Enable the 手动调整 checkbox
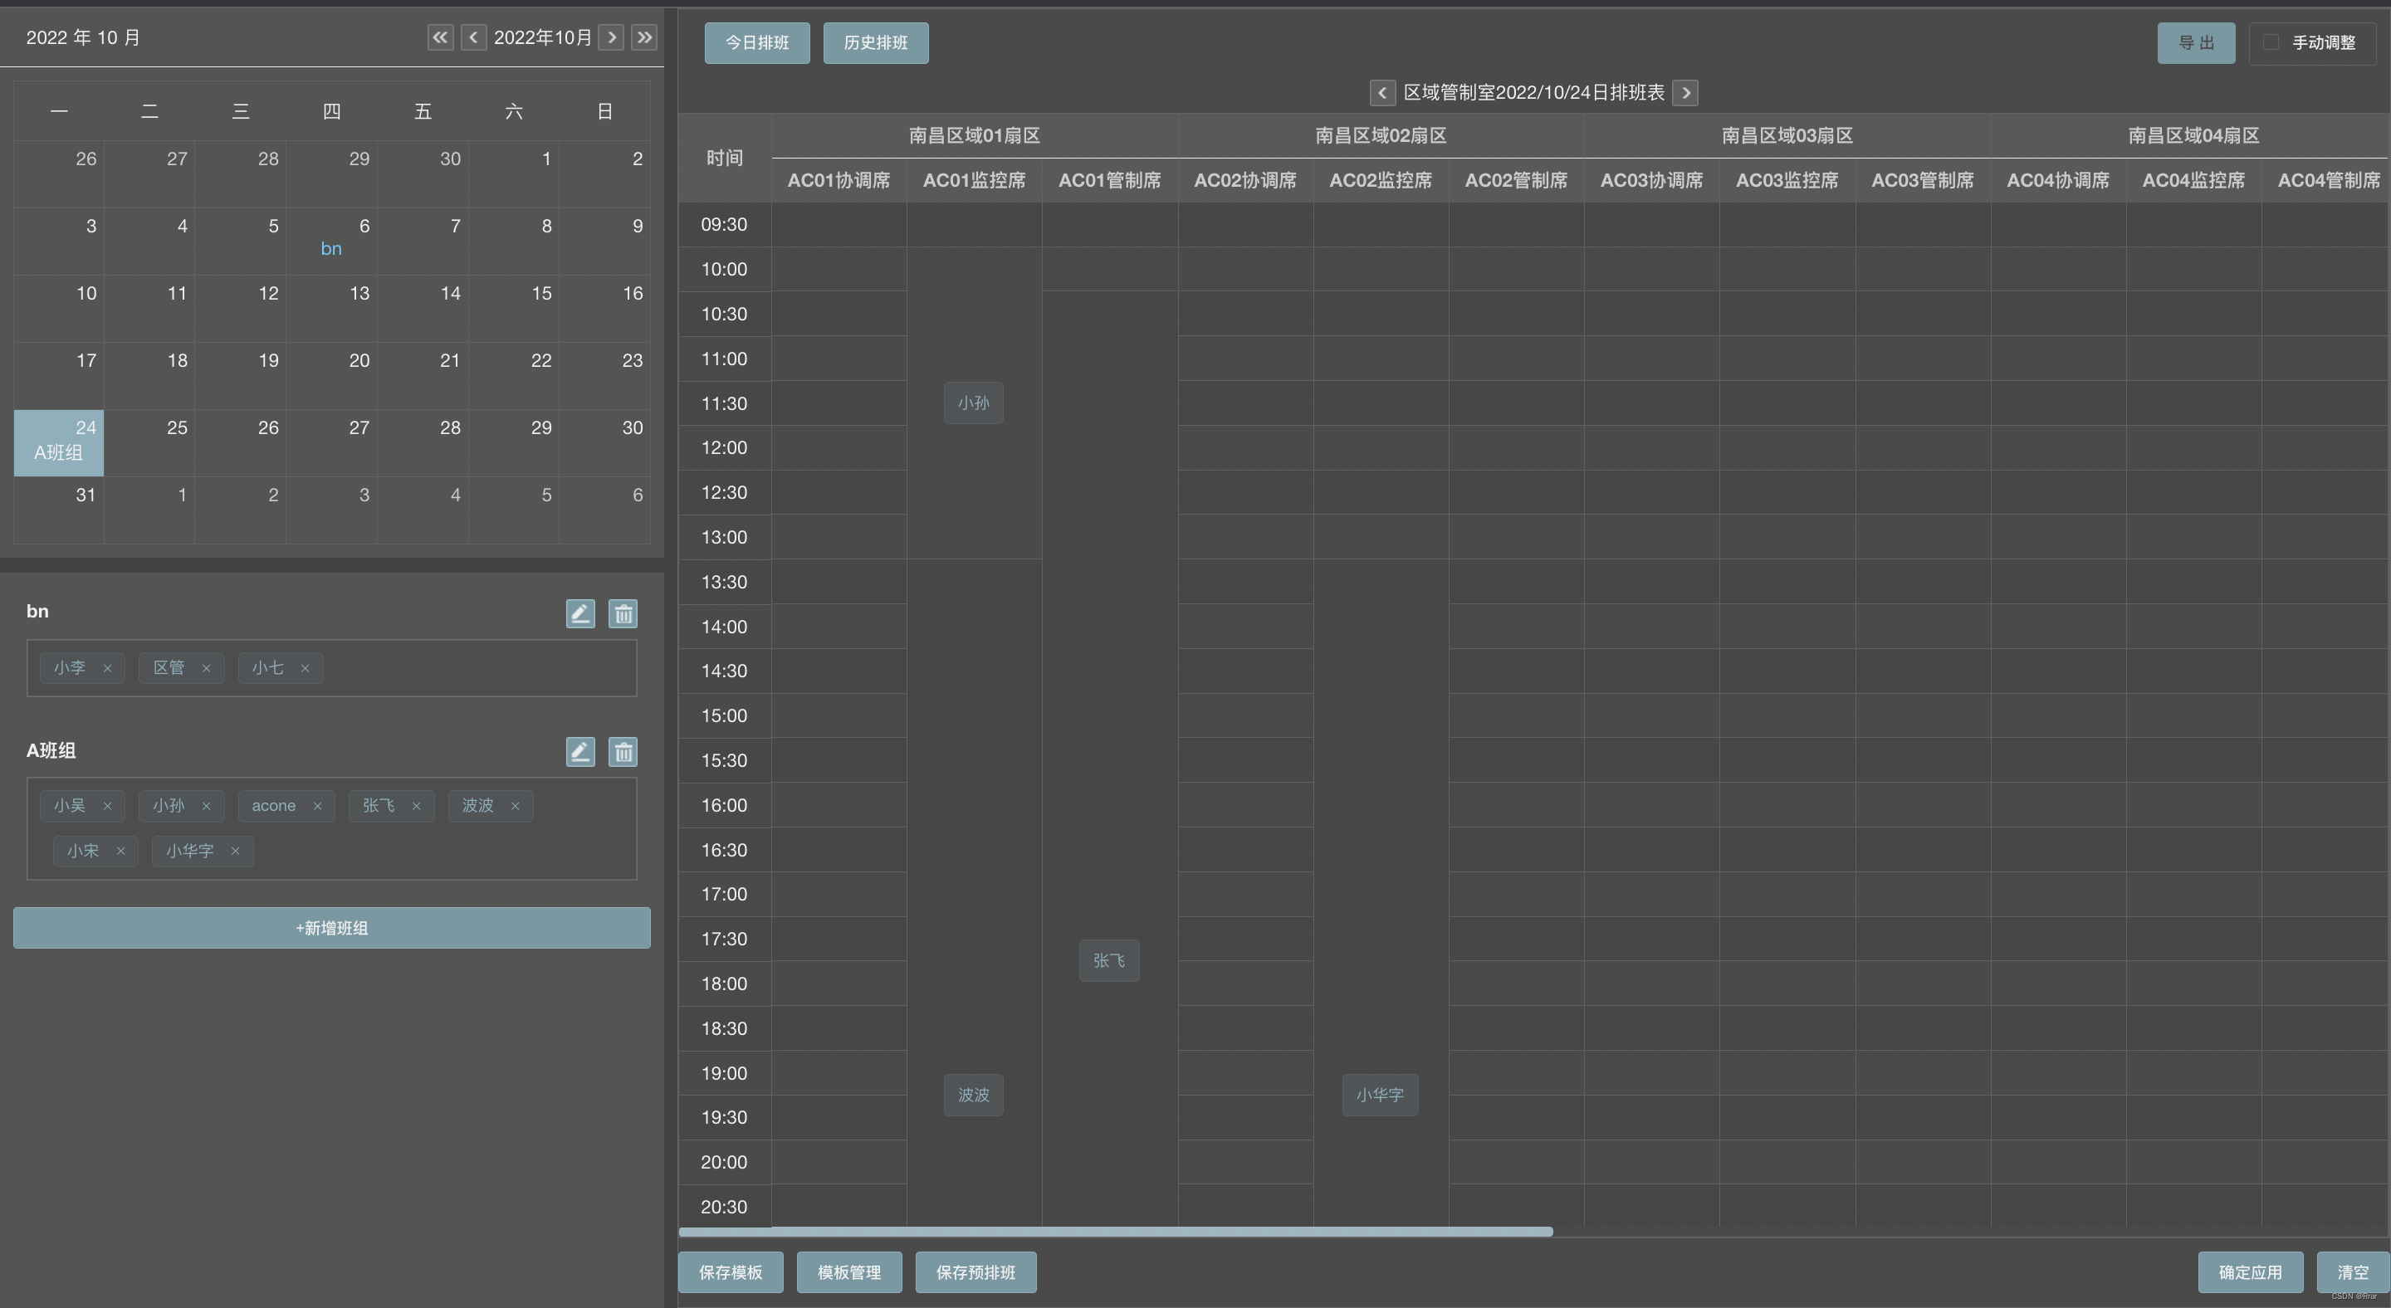 pos(2271,42)
